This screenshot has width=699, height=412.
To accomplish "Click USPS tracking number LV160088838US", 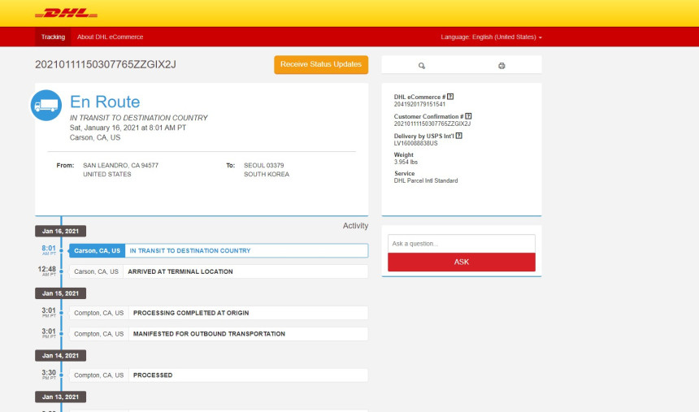I will tap(415, 143).
